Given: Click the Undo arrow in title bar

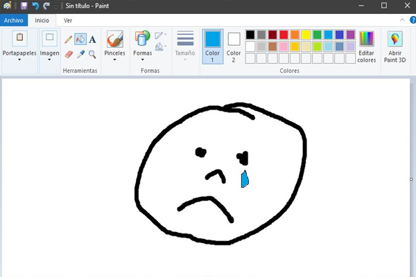Looking at the screenshot, I should coord(35,6).
